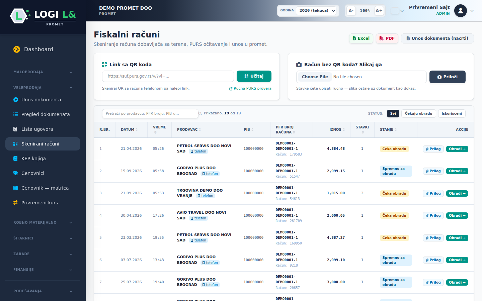Expand the ROBNO MATERIJALNO section

[x=43, y=222]
